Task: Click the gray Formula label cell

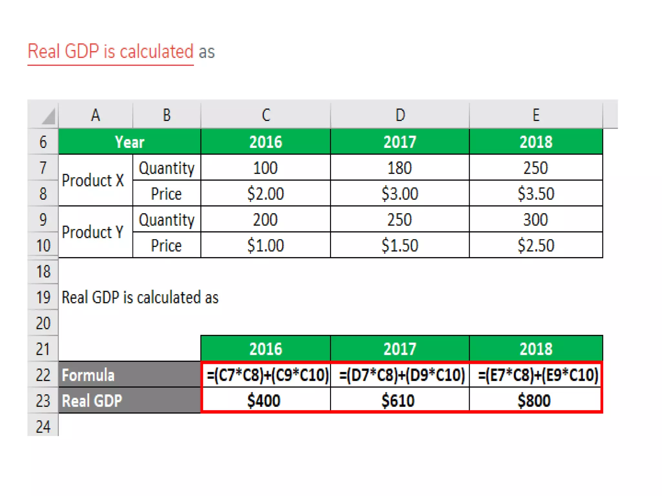Action: [129, 375]
